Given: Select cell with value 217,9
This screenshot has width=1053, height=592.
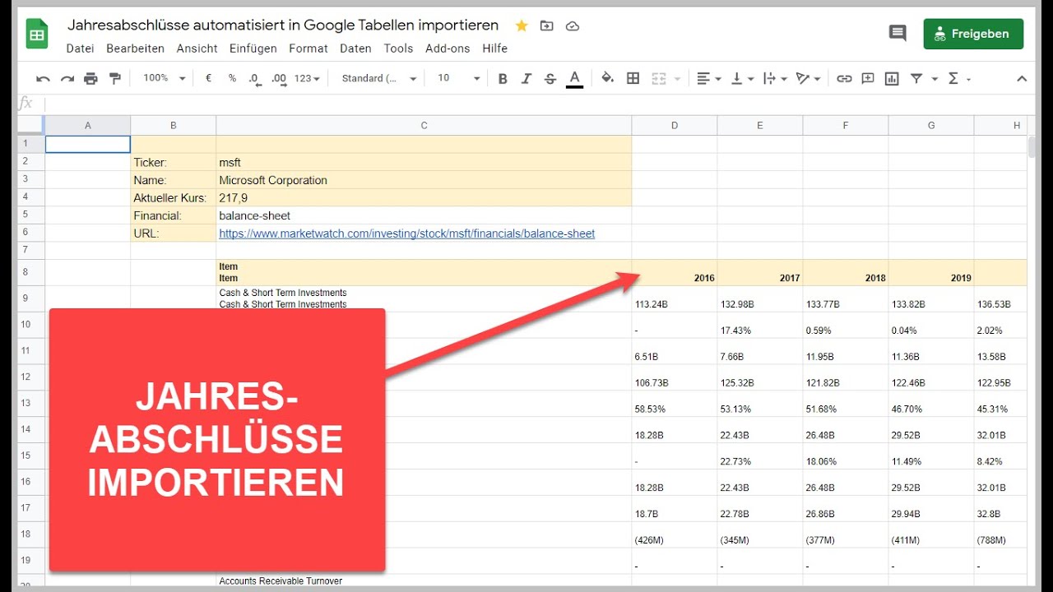Looking at the screenshot, I should 424,198.
